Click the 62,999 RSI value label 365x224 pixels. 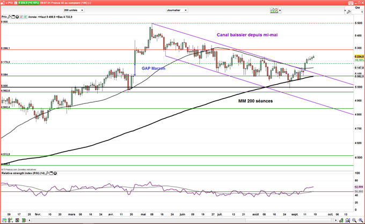(x=359, y=187)
